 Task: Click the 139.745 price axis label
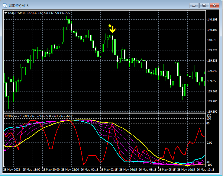(x=212, y=71)
